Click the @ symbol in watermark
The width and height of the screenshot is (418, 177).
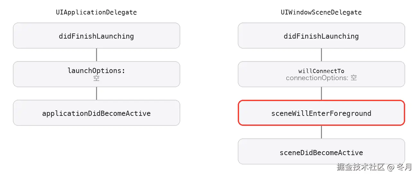click(x=391, y=167)
